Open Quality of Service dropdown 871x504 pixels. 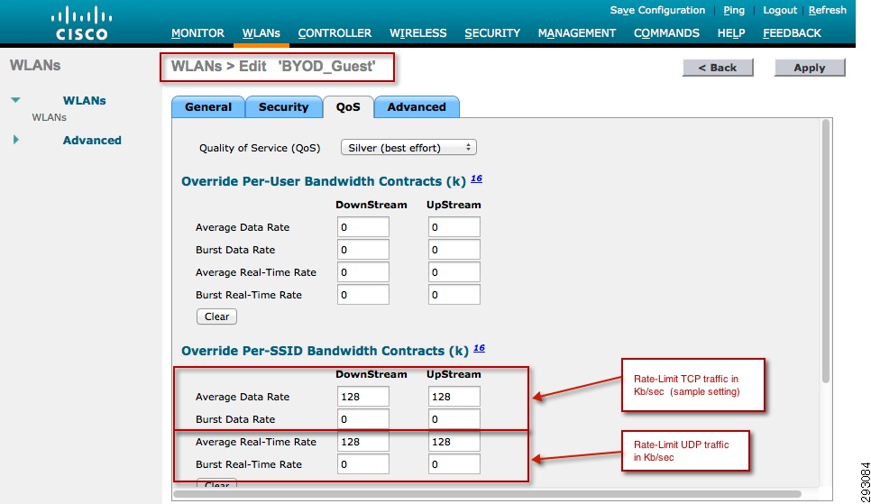pos(408,147)
